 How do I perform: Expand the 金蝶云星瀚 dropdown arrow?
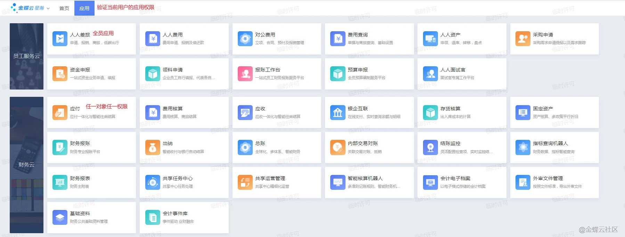(x=48, y=8)
